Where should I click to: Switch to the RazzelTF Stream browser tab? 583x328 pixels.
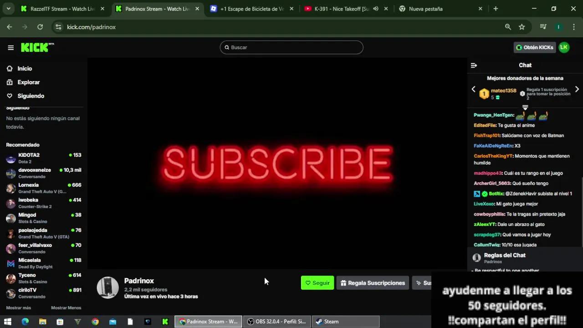click(x=63, y=9)
